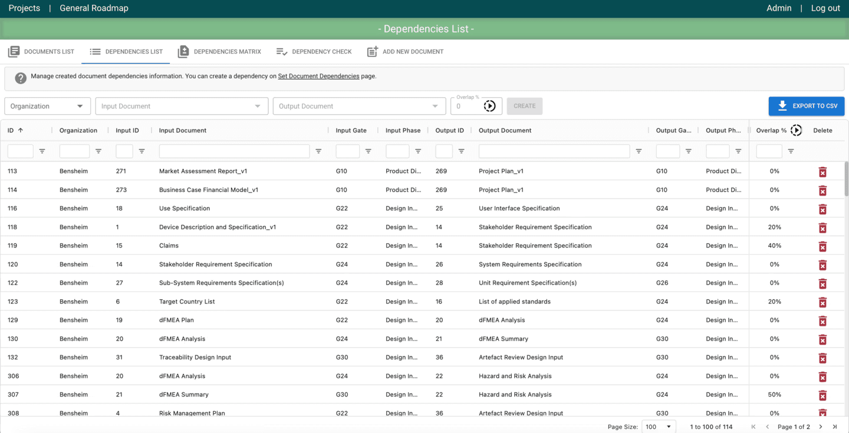The height and width of the screenshot is (433, 849).
Task: Focus the ID column filter box
Action: click(21, 151)
